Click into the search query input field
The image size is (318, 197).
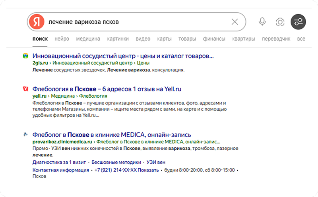135,22
